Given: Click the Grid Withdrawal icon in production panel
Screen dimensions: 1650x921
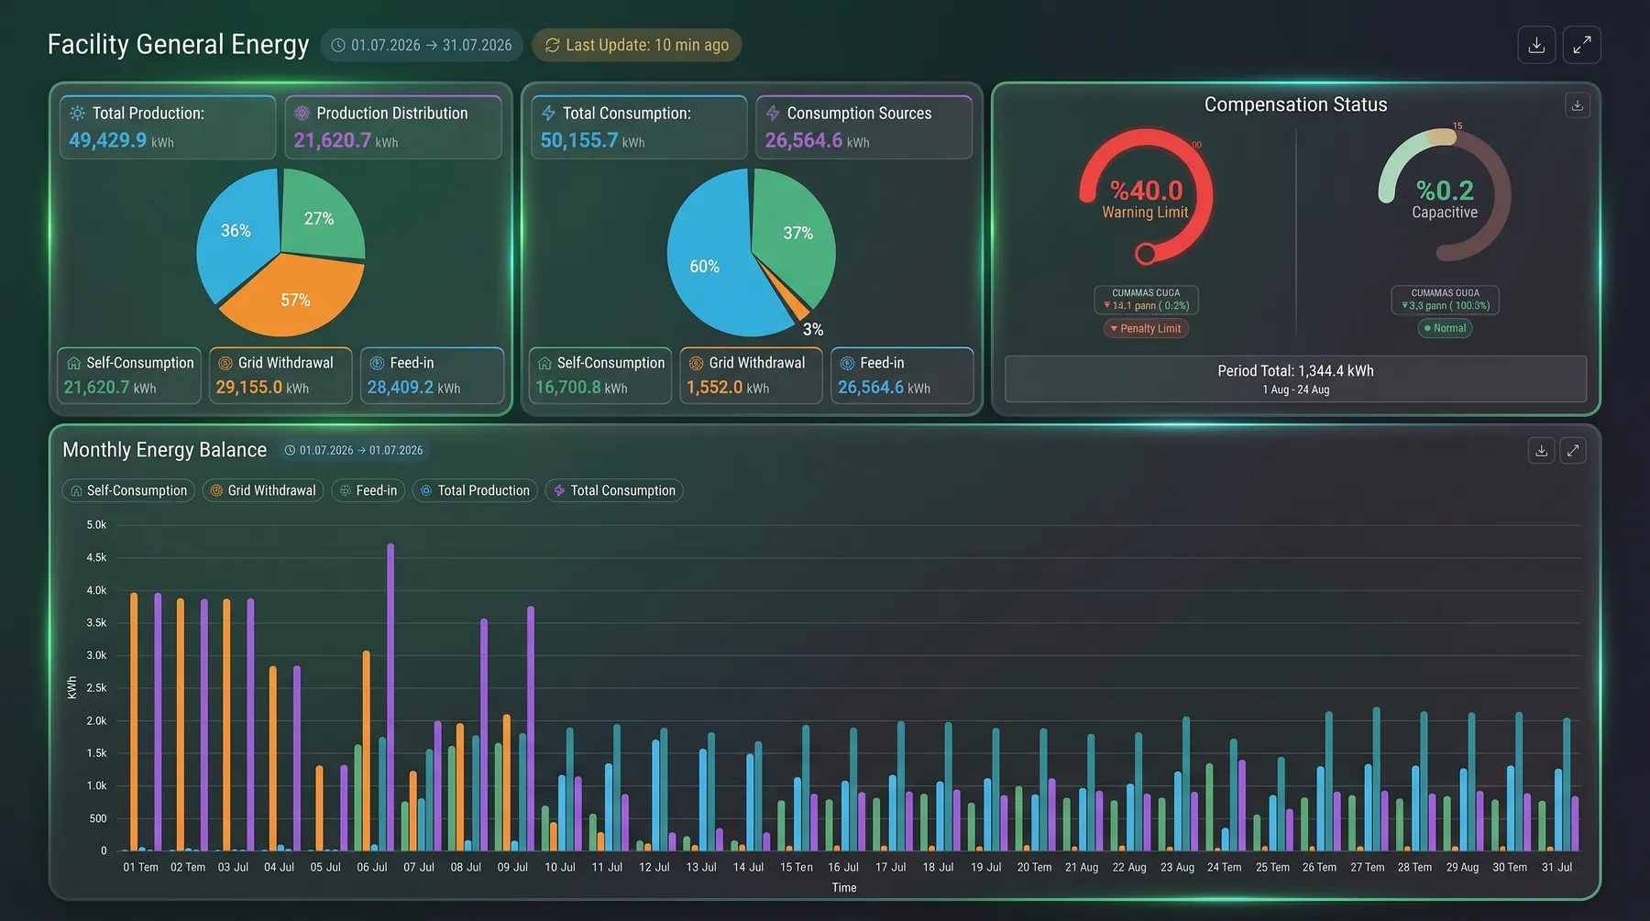Looking at the screenshot, I should [225, 363].
